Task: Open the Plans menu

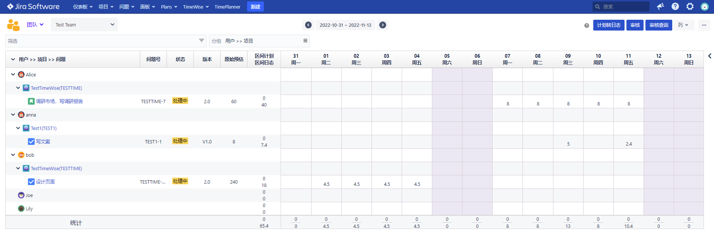Action: pos(169,7)
